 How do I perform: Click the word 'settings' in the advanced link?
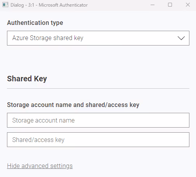click(61, 166)
